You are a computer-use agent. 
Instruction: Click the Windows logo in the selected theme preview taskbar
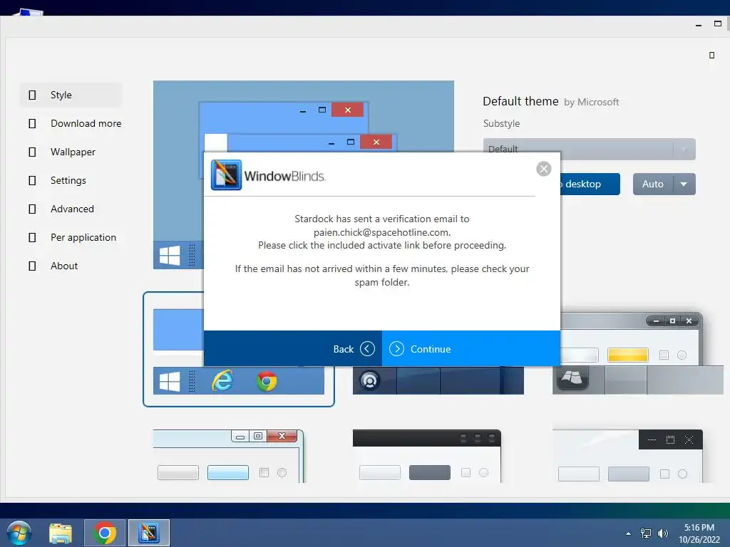tap(170, 381)
